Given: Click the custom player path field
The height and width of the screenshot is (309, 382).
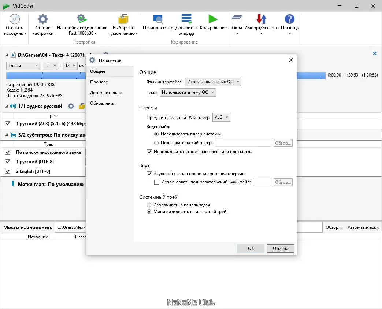Looking at the screenshot, I should point(243,143).
